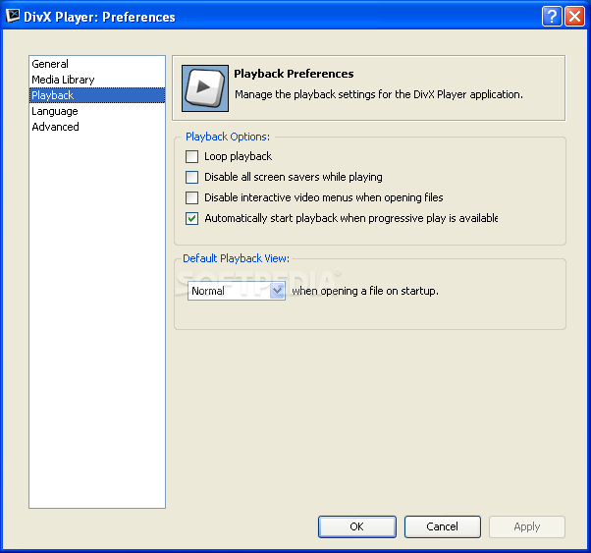The width and height of the screenshot is (591, 553).
Task: Click the Cancel button
Action: (x=443, y=526)
